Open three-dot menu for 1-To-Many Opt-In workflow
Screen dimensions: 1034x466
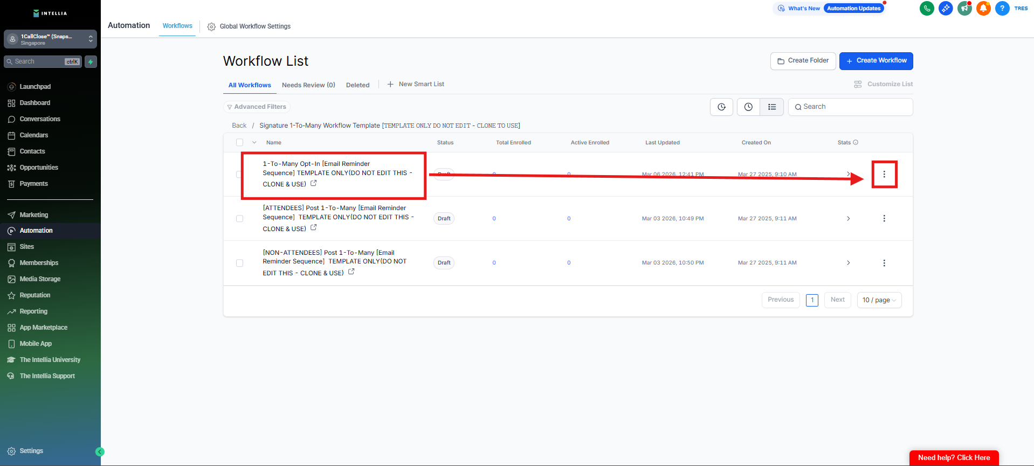pyautogui.click(x=884, y=175)
